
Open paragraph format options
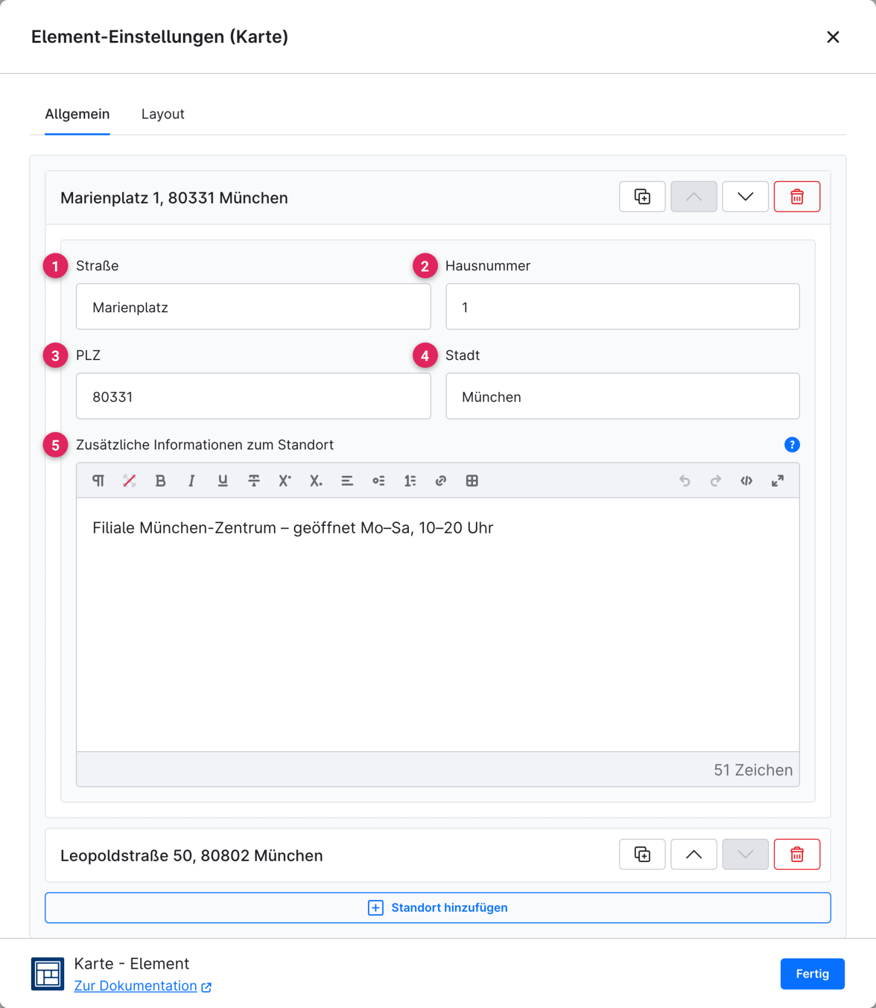pos(98,480)
